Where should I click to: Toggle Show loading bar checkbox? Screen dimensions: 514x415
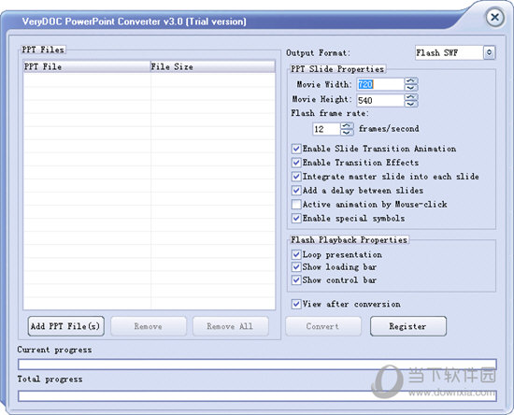296,267
